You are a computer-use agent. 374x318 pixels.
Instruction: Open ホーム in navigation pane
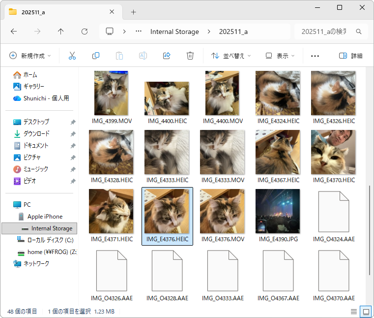point(30,75)
